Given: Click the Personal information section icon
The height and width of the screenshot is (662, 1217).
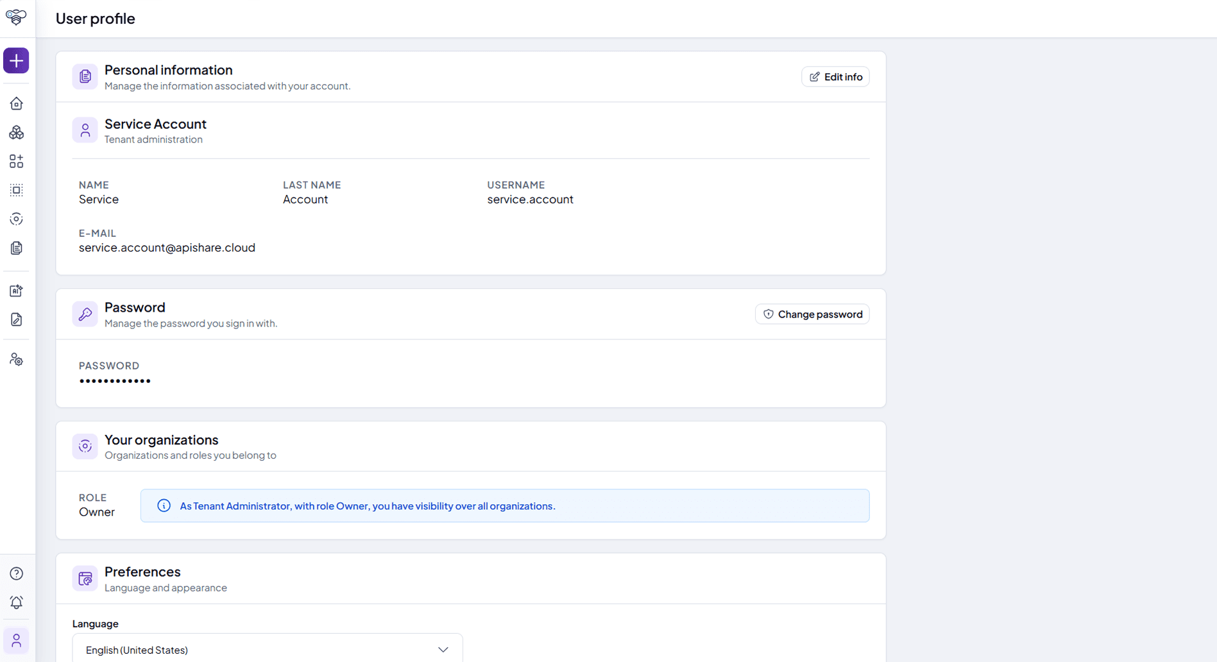Looking at the screenshot, I should [x=85, y=76].
